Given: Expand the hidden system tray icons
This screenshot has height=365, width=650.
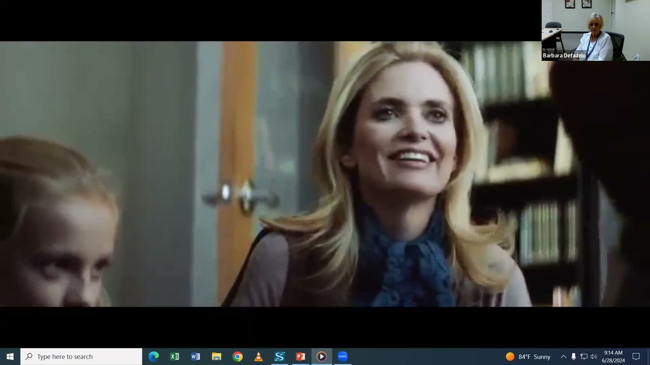Looking at the screenshot, I should coord(563,356).
